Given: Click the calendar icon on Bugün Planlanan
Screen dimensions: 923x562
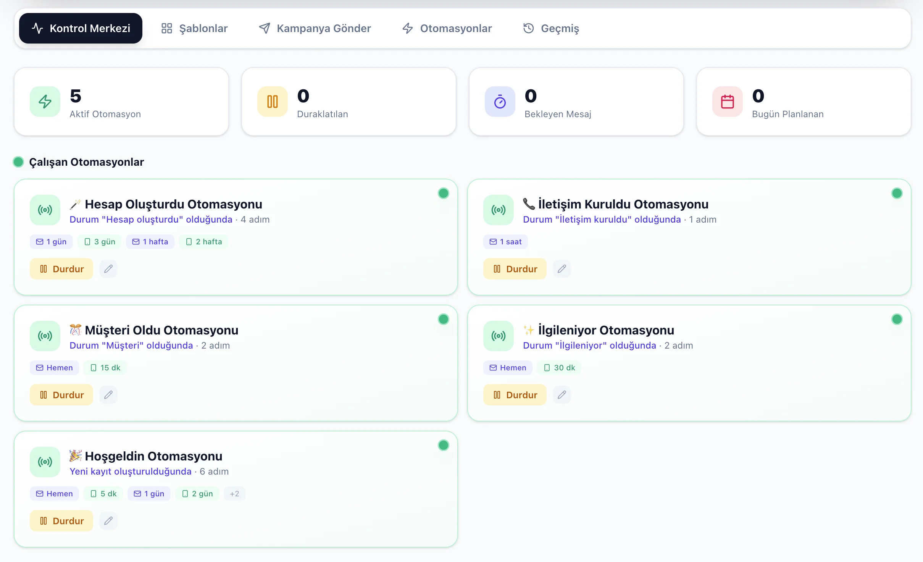Looking at the screenshot, I should 727,102.
